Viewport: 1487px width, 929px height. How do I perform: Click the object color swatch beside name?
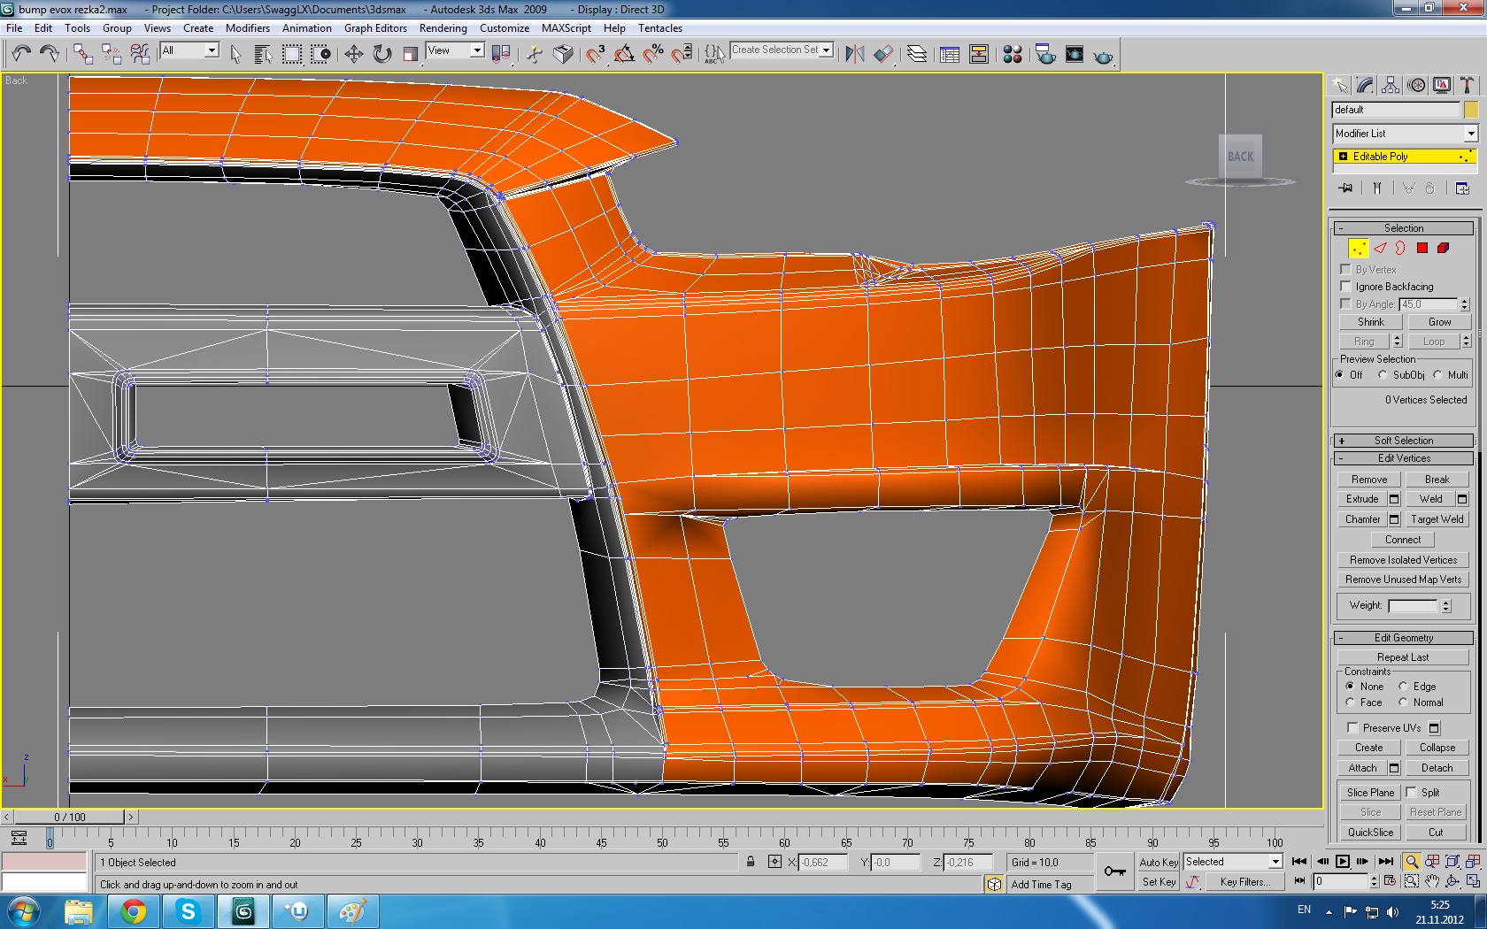point(1470,110)
